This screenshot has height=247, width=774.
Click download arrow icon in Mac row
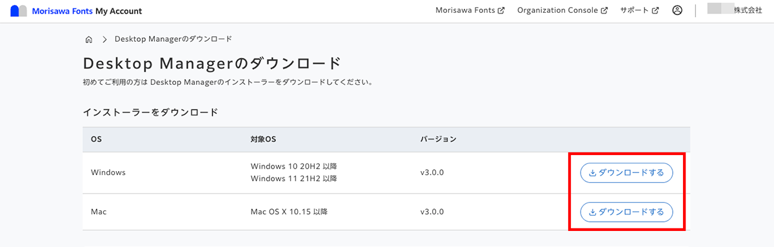pyautogui.click(x=593, y=212)
